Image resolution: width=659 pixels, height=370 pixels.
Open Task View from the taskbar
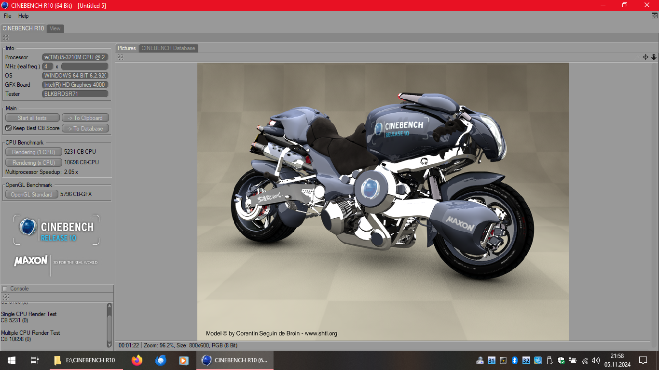click(x=35, y=360)
